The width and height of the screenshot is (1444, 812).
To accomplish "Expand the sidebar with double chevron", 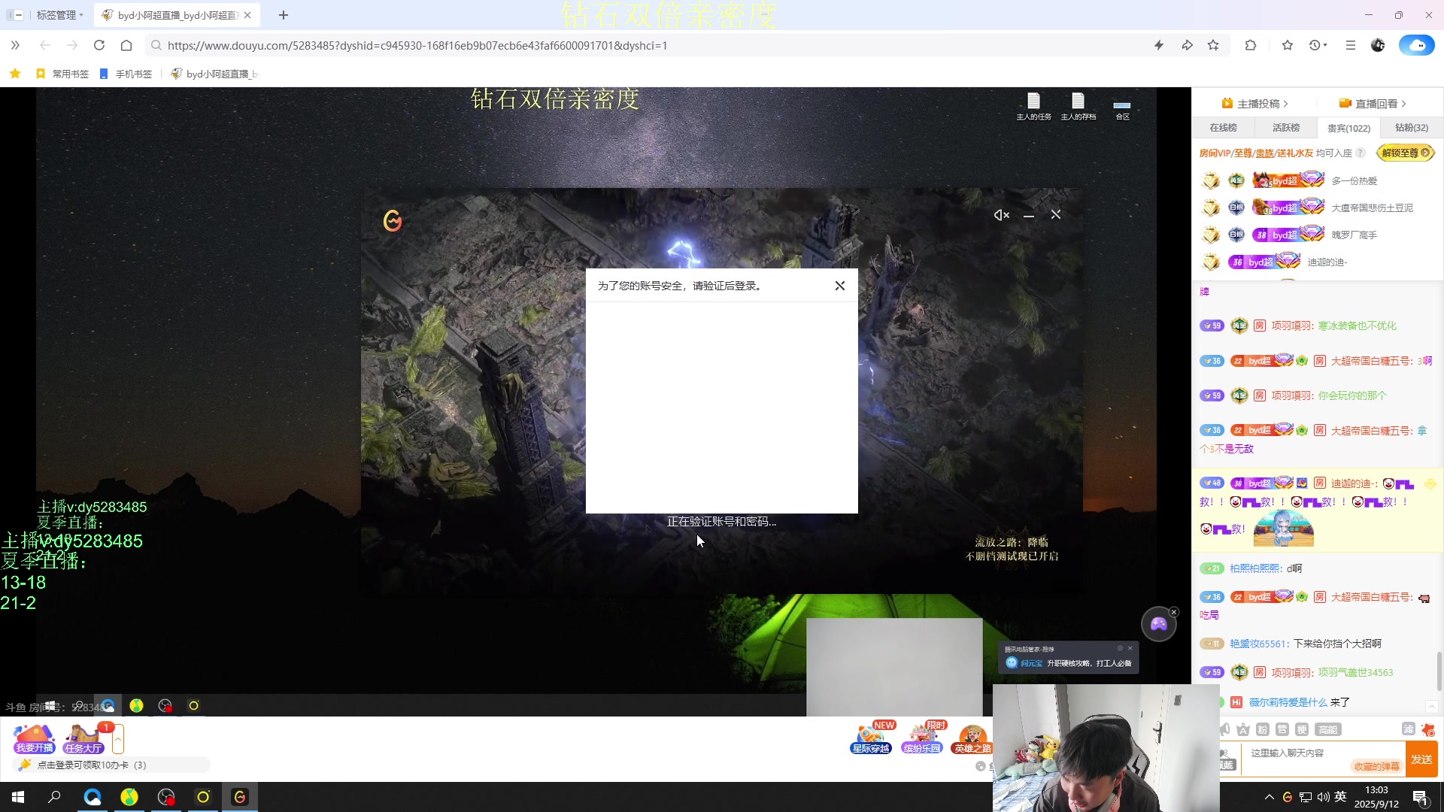I will (x=15, y=45).
